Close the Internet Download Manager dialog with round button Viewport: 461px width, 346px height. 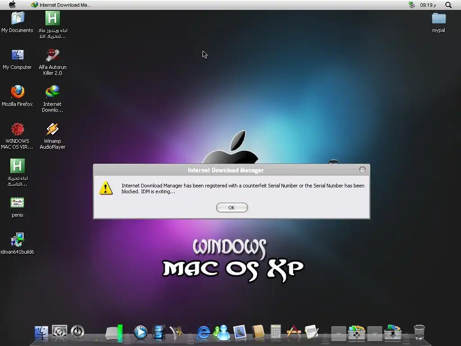362,170
